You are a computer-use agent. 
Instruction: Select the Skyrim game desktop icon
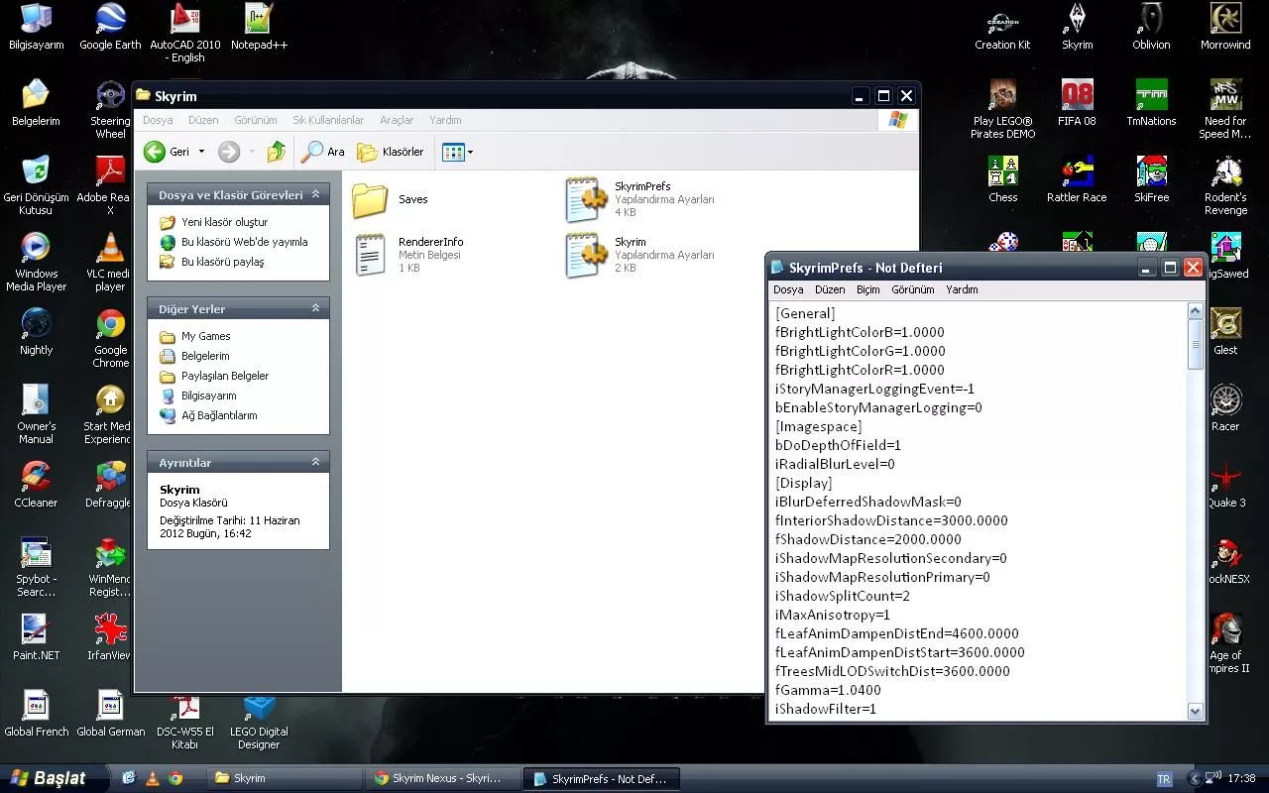coord(1077,27)
